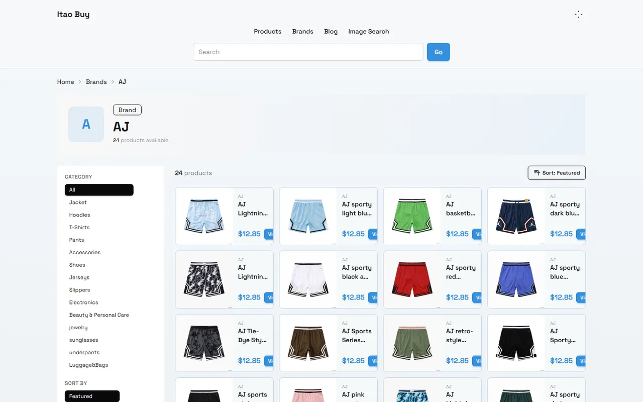This screenshot has width=643, height=402.
Task: Open the white shorts thumbnail
Action: coord(308,279)
